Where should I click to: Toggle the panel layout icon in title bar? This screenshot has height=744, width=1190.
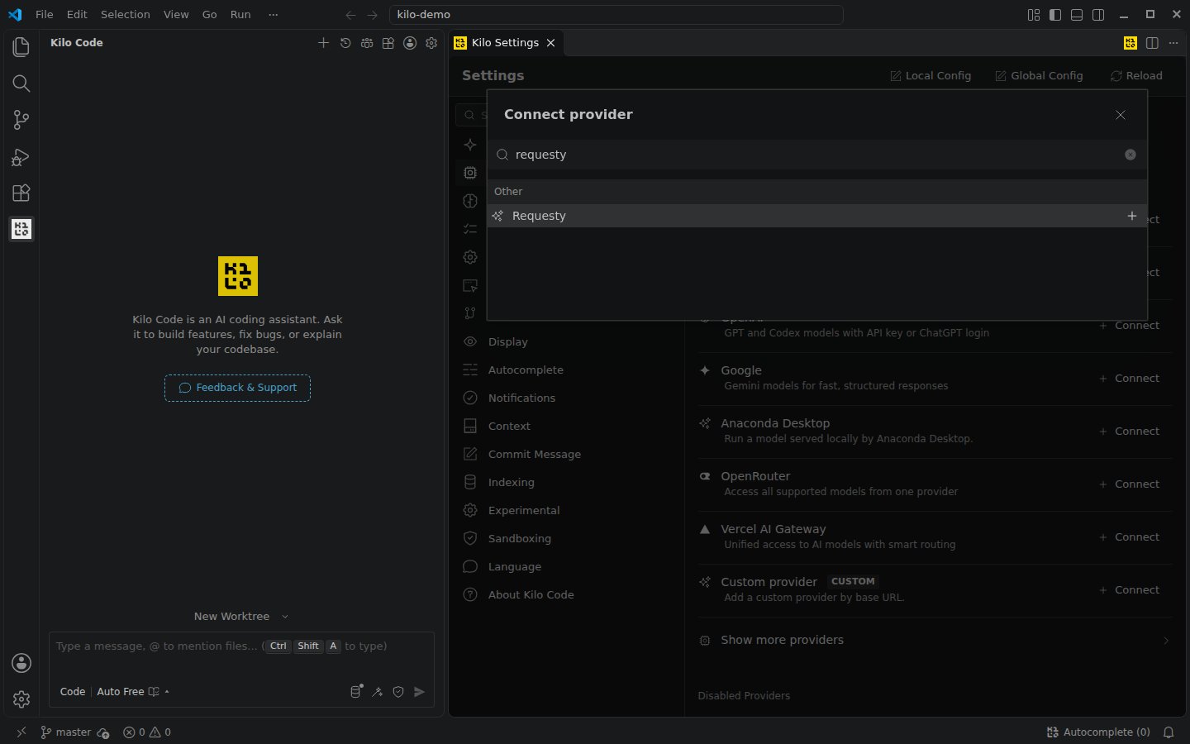pos(1077,15)
